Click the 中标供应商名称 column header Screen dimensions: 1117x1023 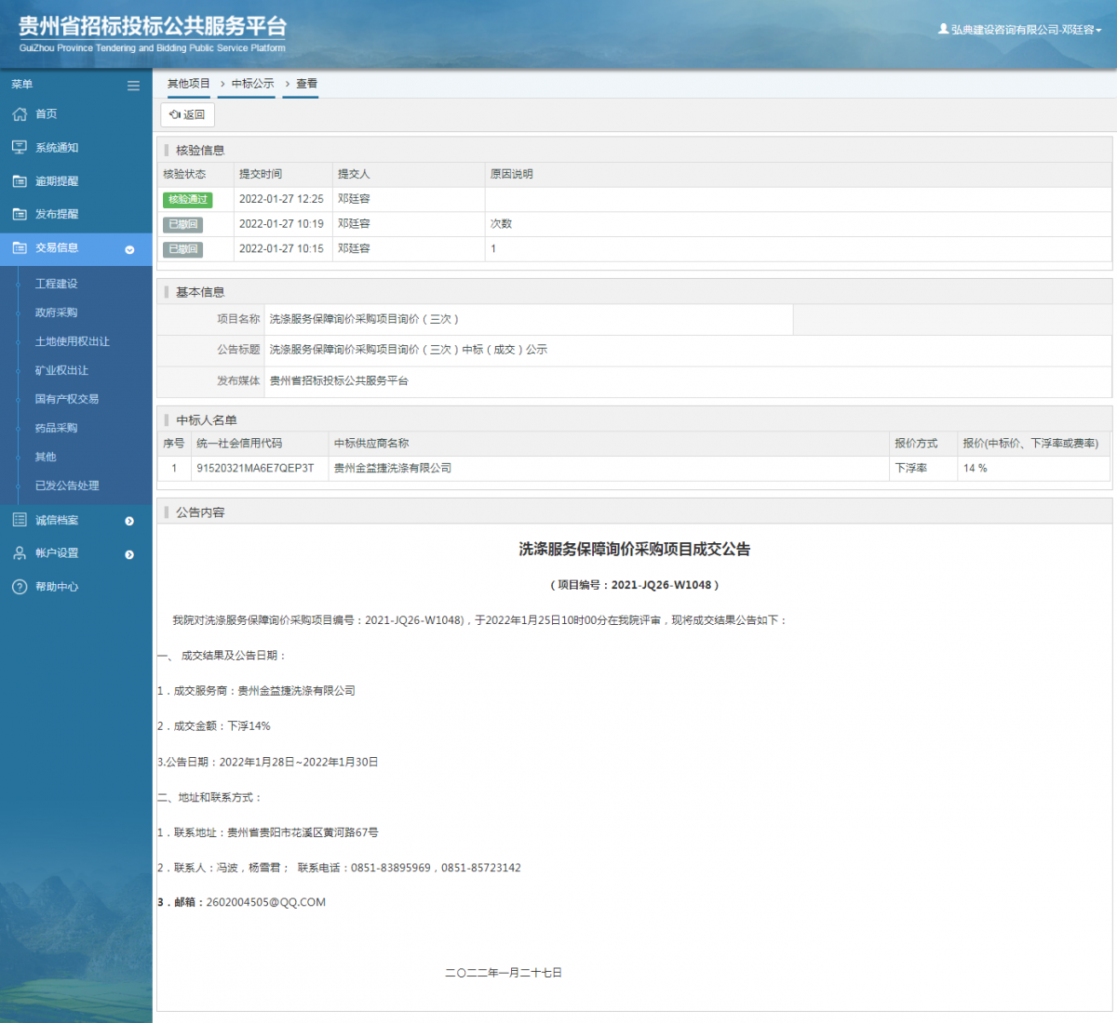[x=371, y=444]
